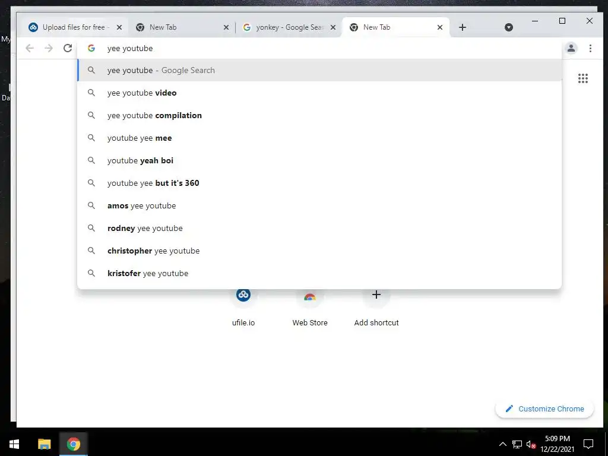608x456 pixels.
Task: Click the Customize Chrome button
Action: point(544,408)
